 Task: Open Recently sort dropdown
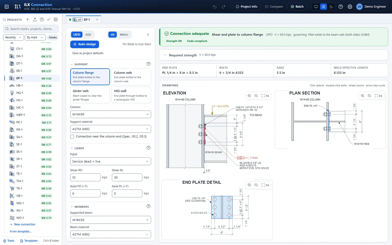click(13, 37)
